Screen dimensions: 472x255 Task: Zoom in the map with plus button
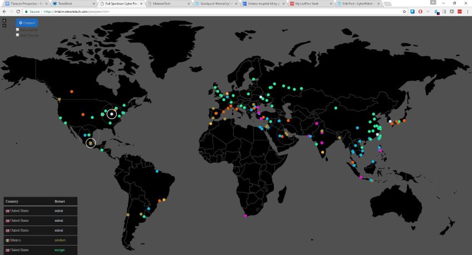point(4,21)
